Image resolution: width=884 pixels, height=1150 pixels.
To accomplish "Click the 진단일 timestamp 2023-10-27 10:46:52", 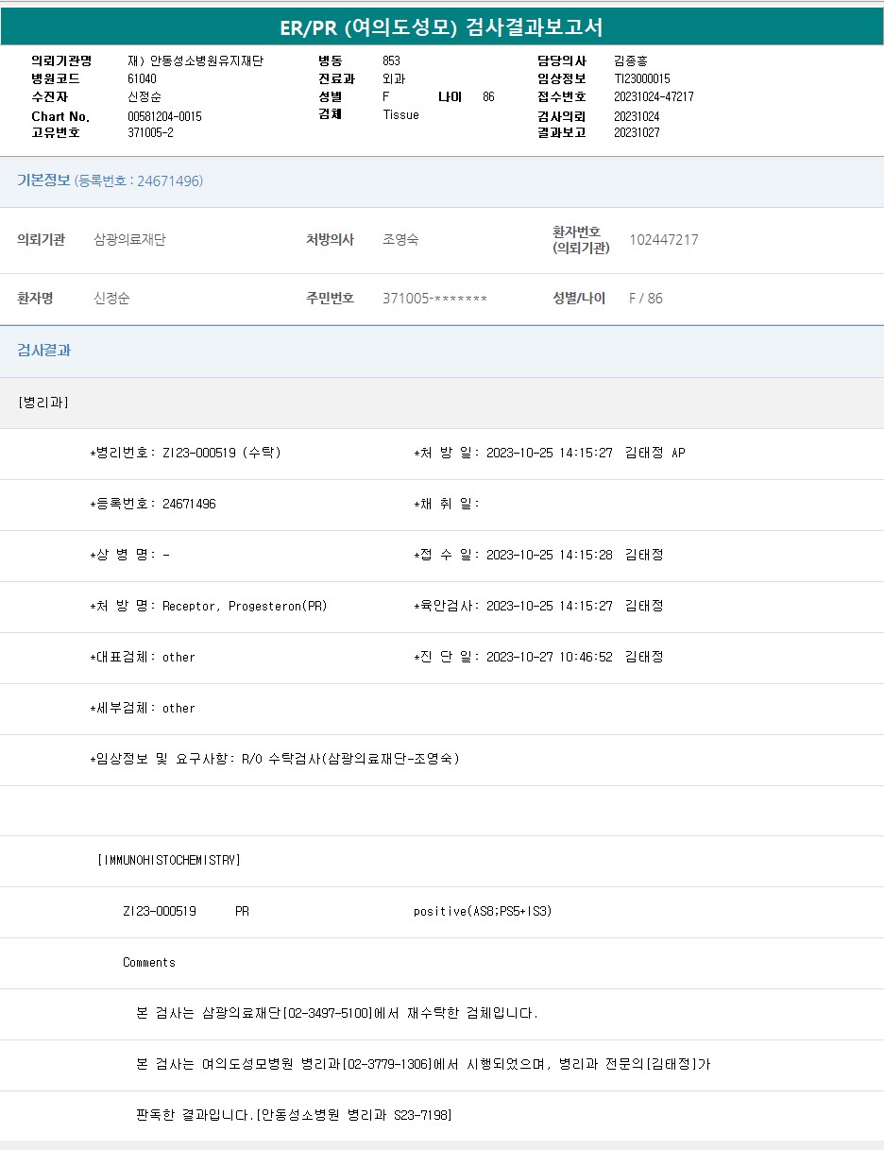I will click(x=549, y=657).
